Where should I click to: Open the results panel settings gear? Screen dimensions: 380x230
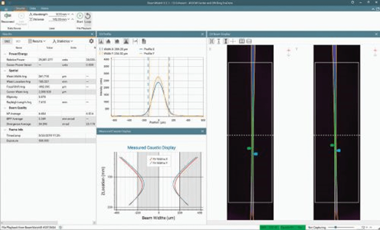91,41
